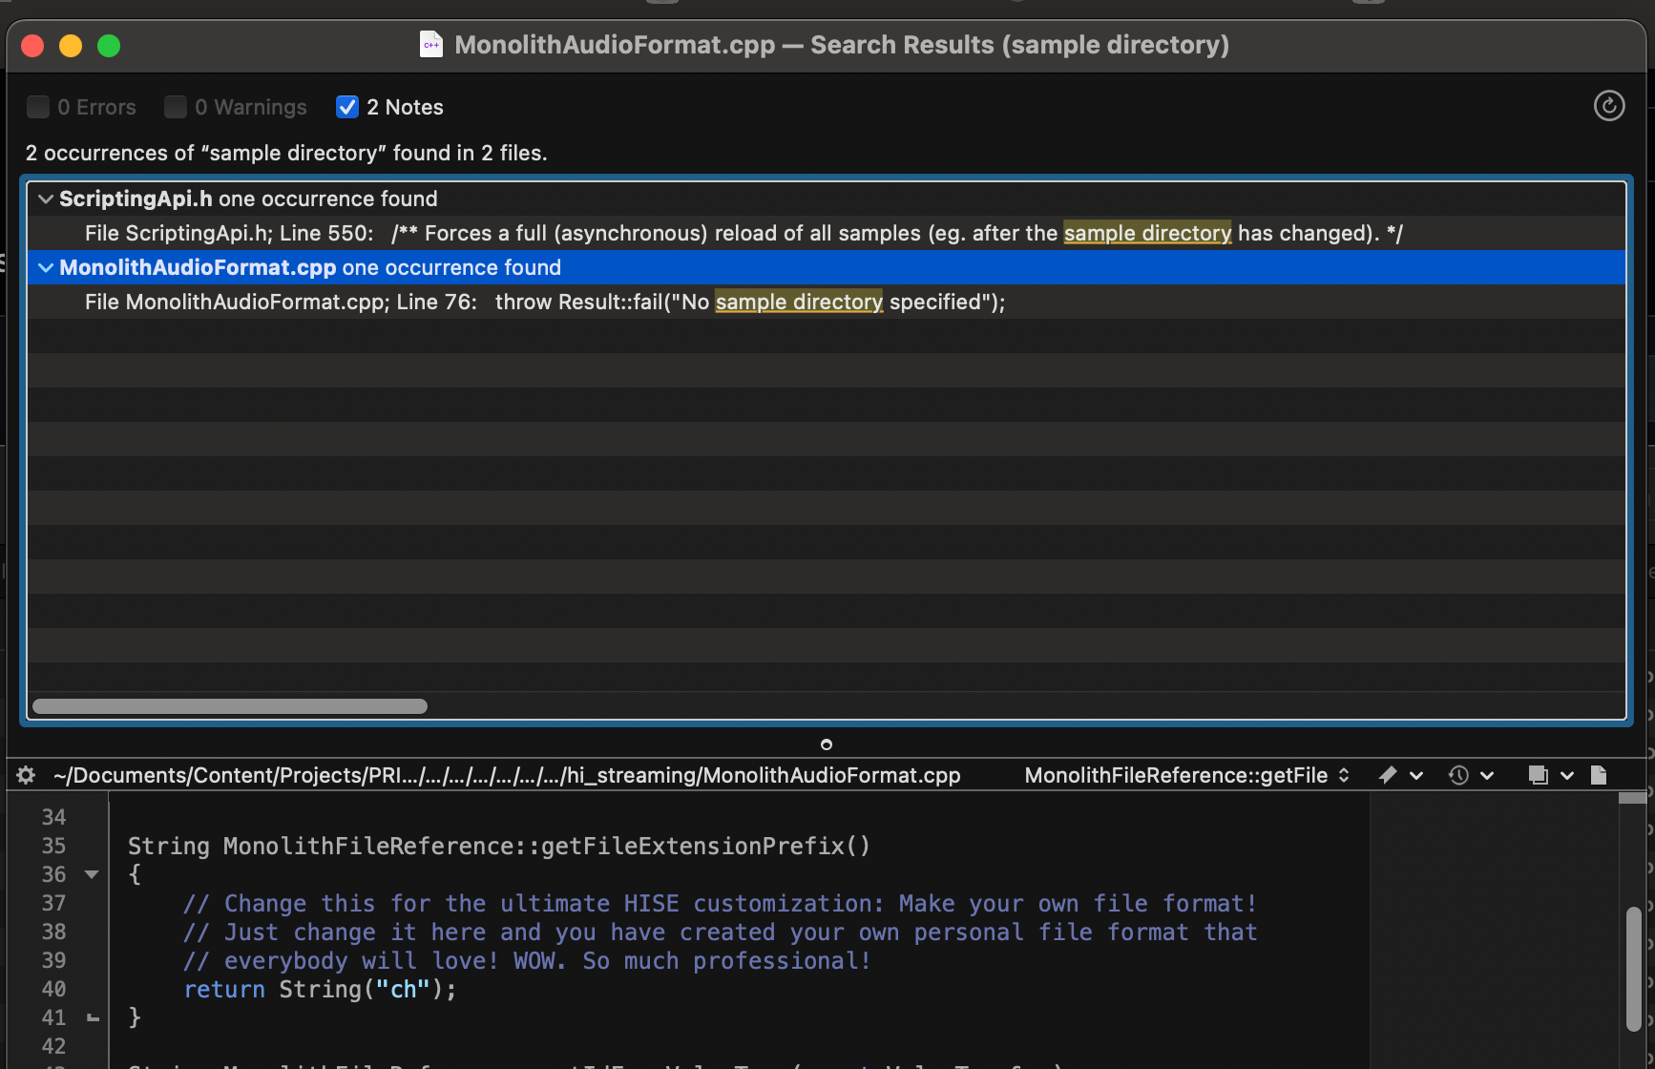Click line number 35 in gutter
Image resolution: width=1655 pixels, height=1069 pixels.
click(53, 846)
